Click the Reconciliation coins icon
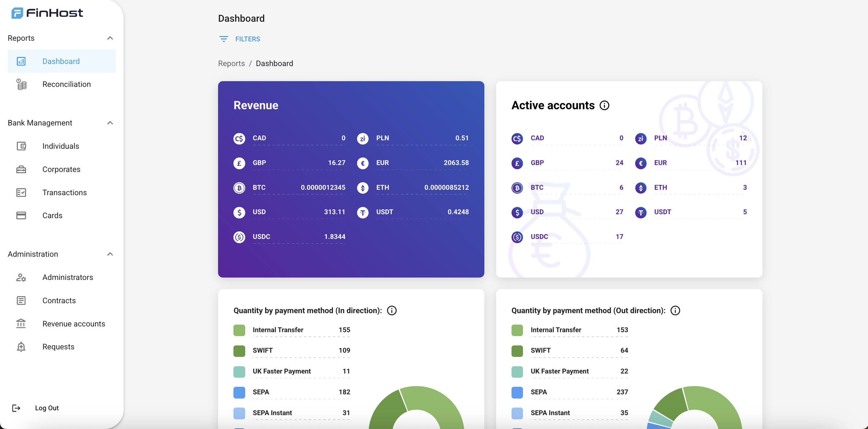The height and width of the screenshot is (429, 868). tap(21, 84)
